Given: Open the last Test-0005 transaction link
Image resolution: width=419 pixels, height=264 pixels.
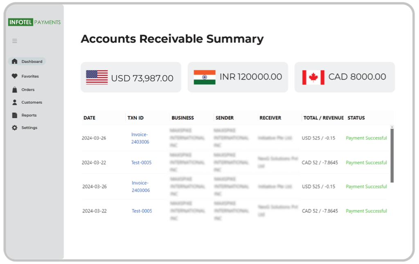Looking at the screenshot, I should click(x=142, y=211).
